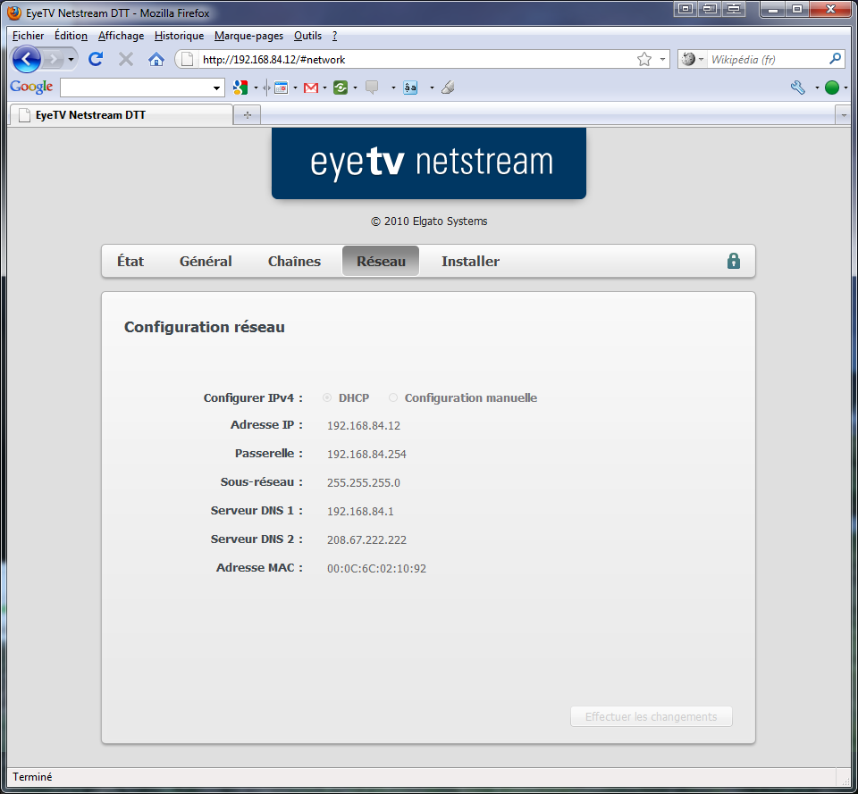Click the page identity icon in address bar
The height and width of the screenshot is (794, 858).
click(187, 59)
